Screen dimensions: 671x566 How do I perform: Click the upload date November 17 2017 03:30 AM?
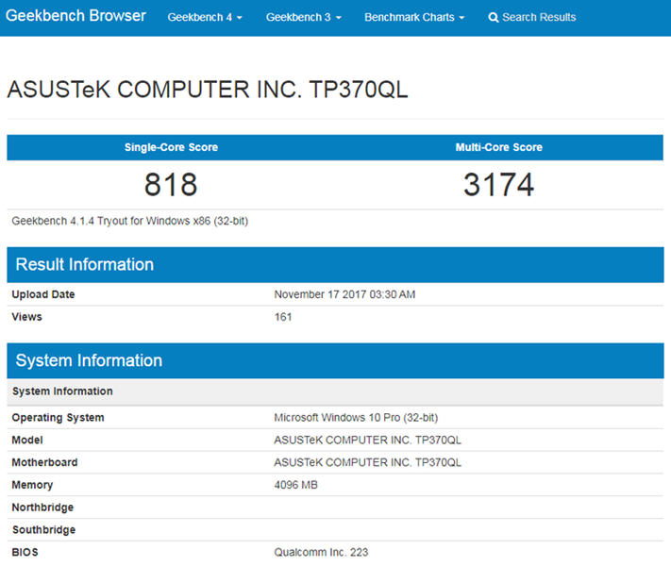[x=344, y=294]
